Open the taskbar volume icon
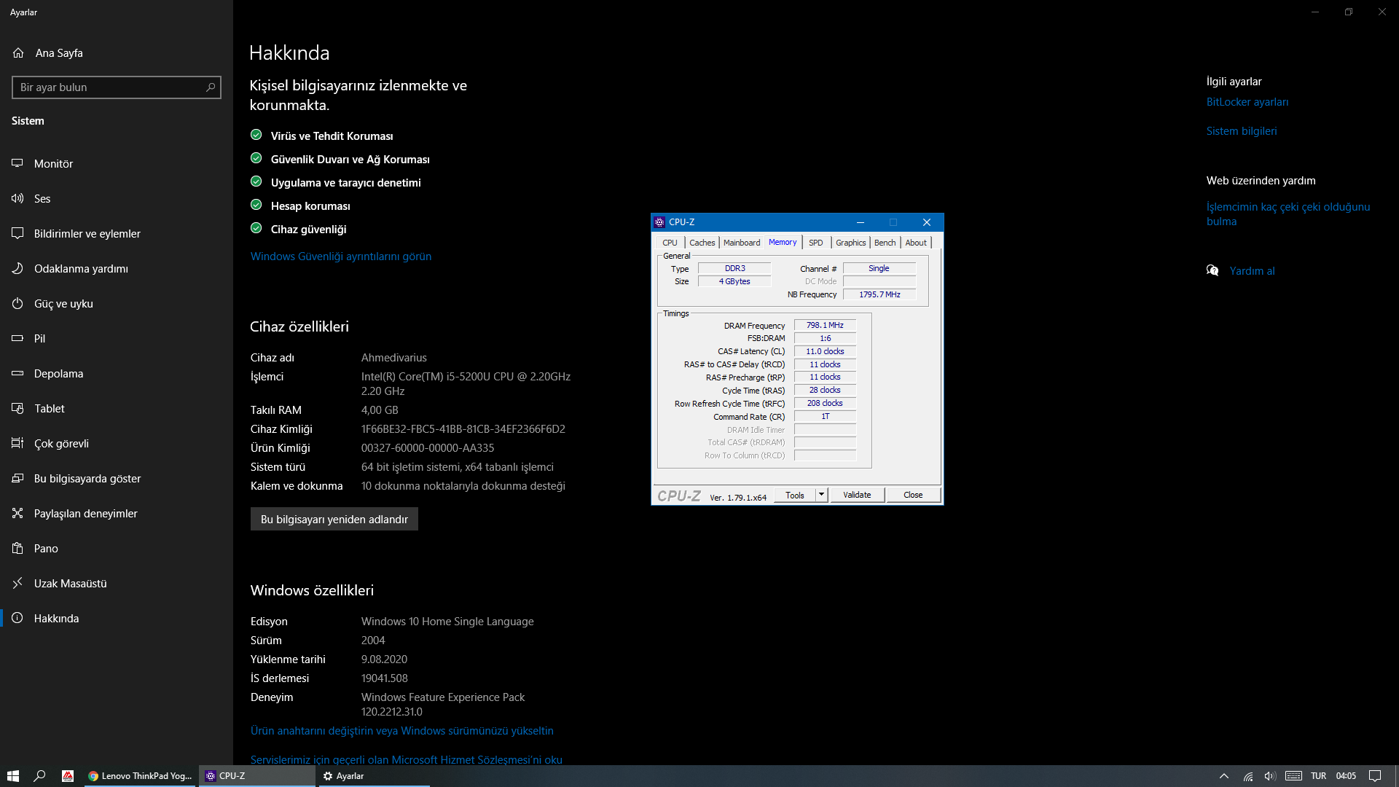The image size is (1399, 787). pos(1270,776)
